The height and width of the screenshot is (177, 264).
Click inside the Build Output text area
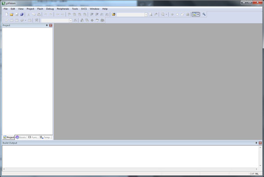128,156
